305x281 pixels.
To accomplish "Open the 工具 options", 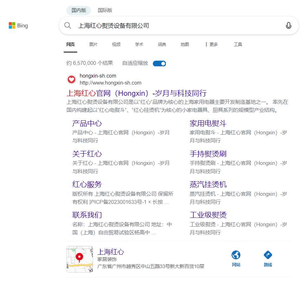I will point(238,45).
